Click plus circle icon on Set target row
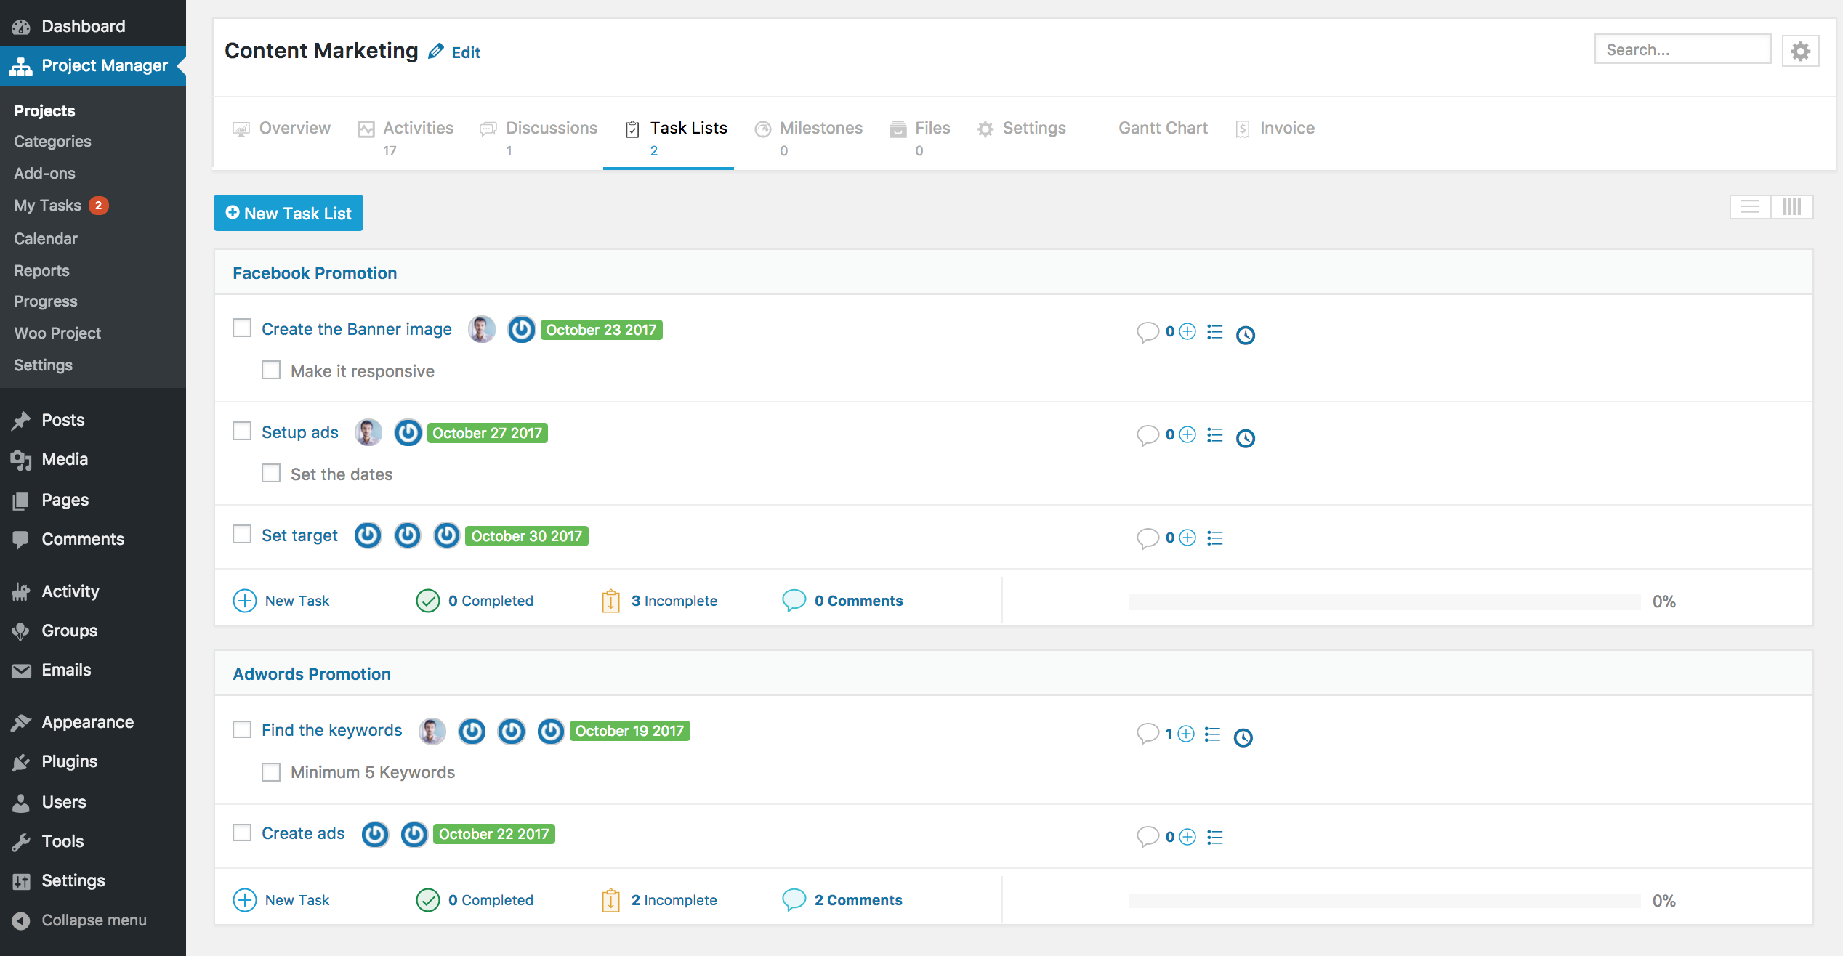1843x956 pixels. (x=1187, y=538)
